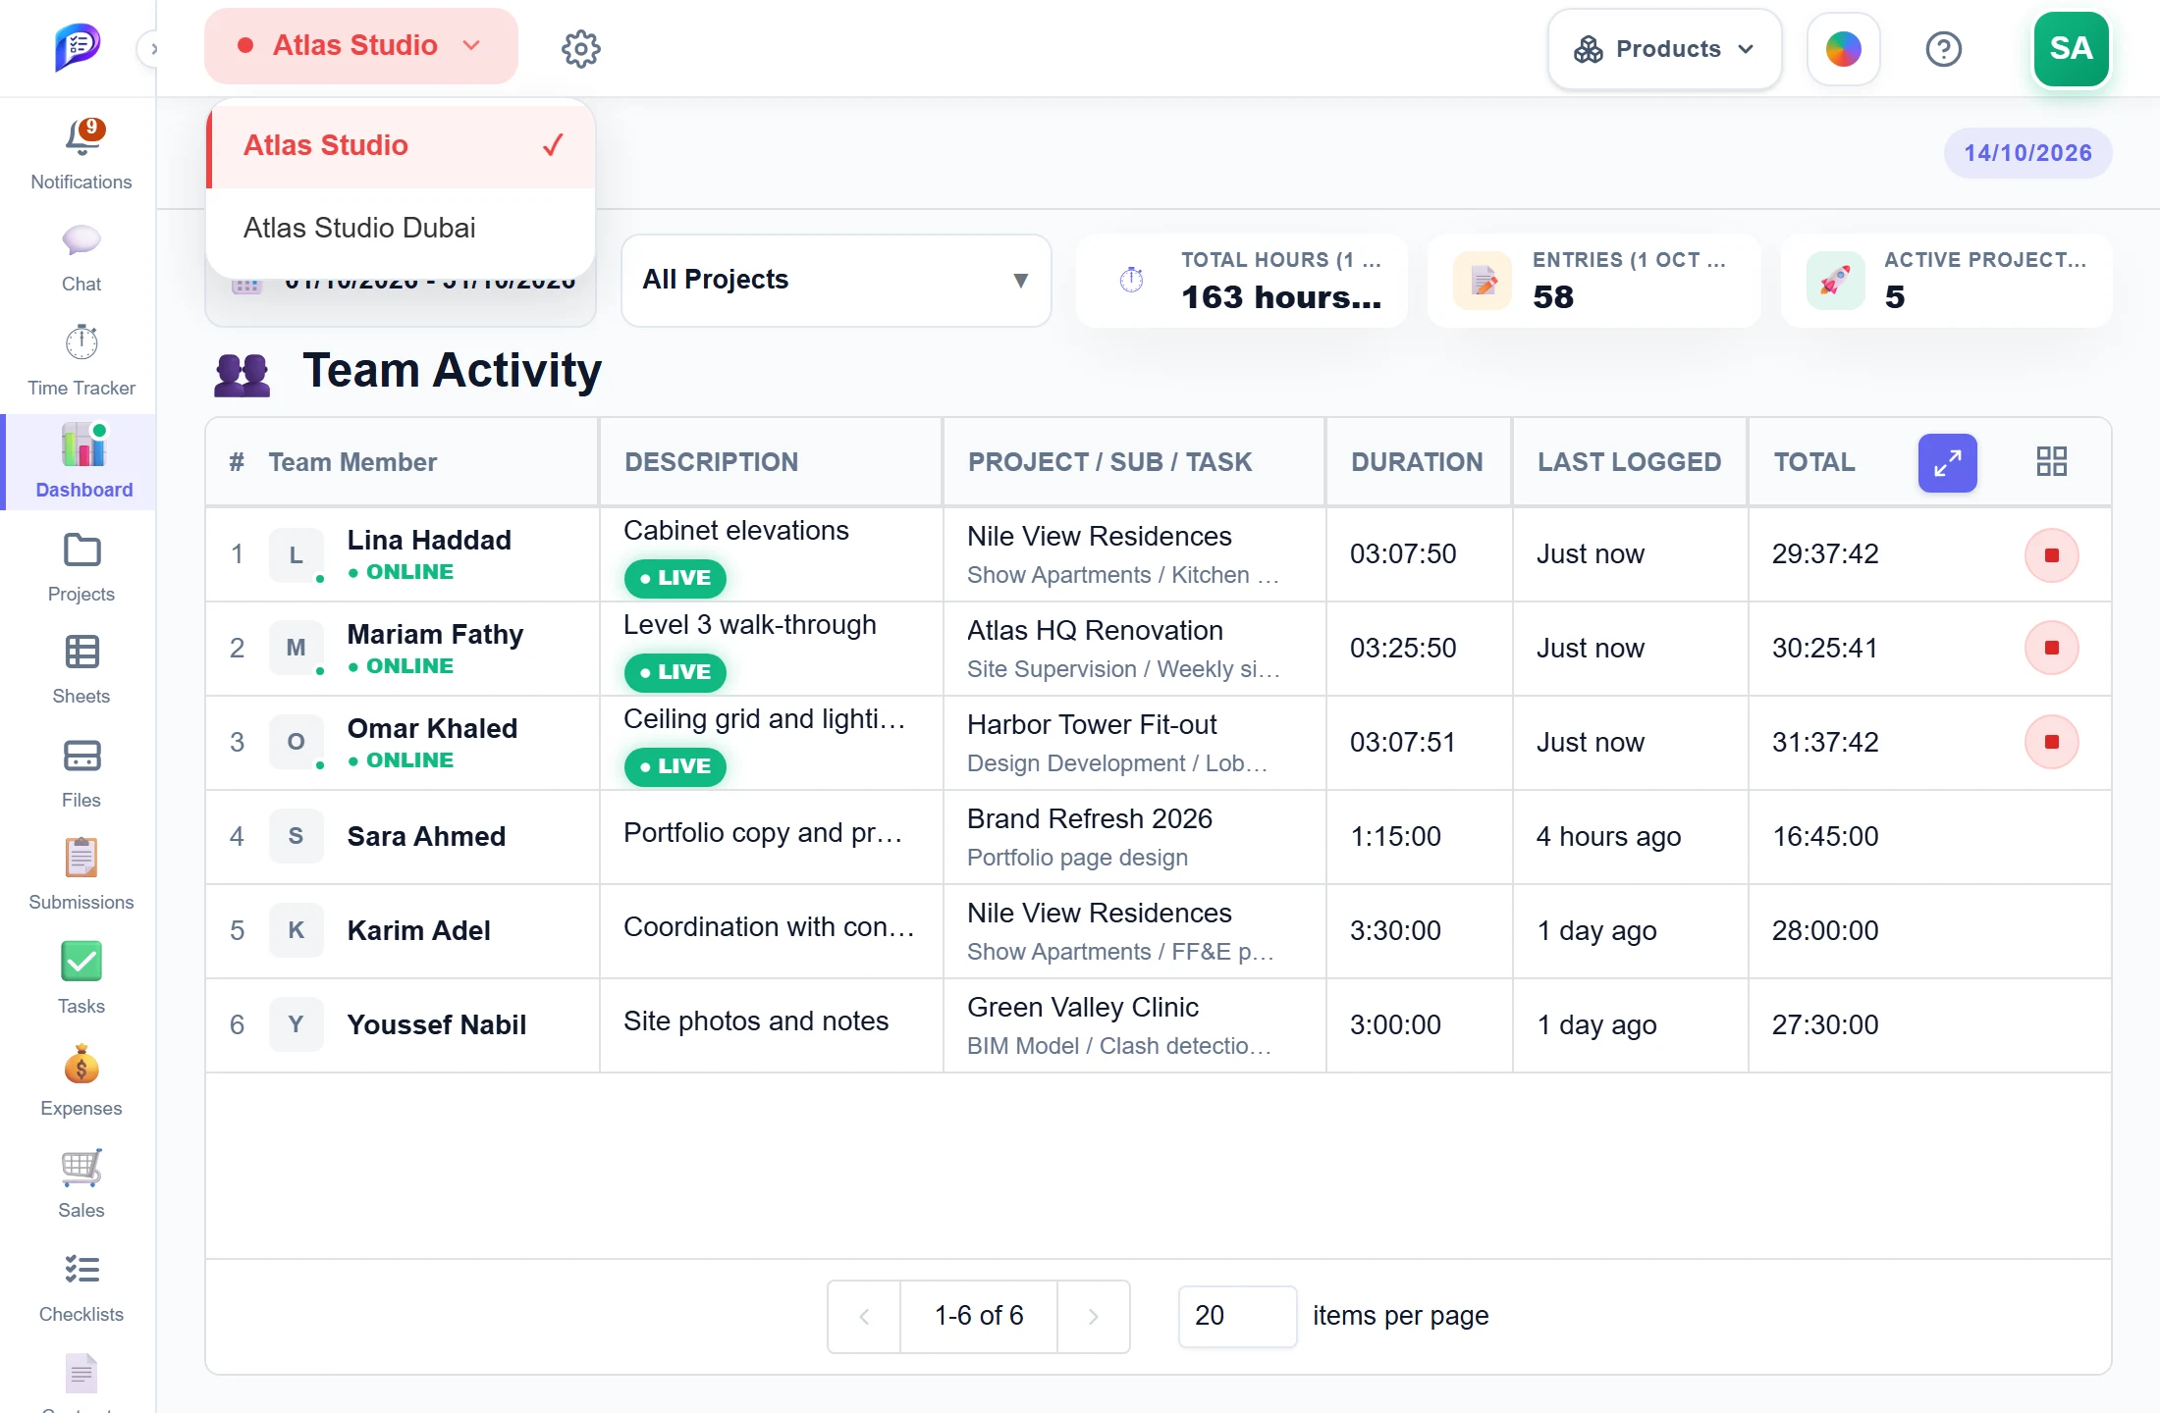This screenshot has height=1413, width=2160.
Task: Click the workspace settings gear icon
Action: [581, 48]
